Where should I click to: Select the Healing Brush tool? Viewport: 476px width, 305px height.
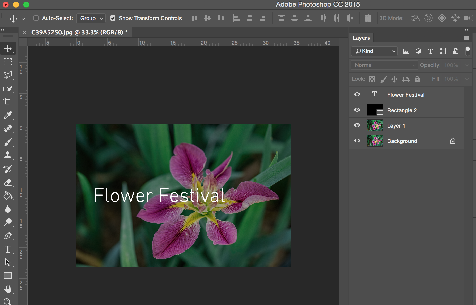pos(8,129)
